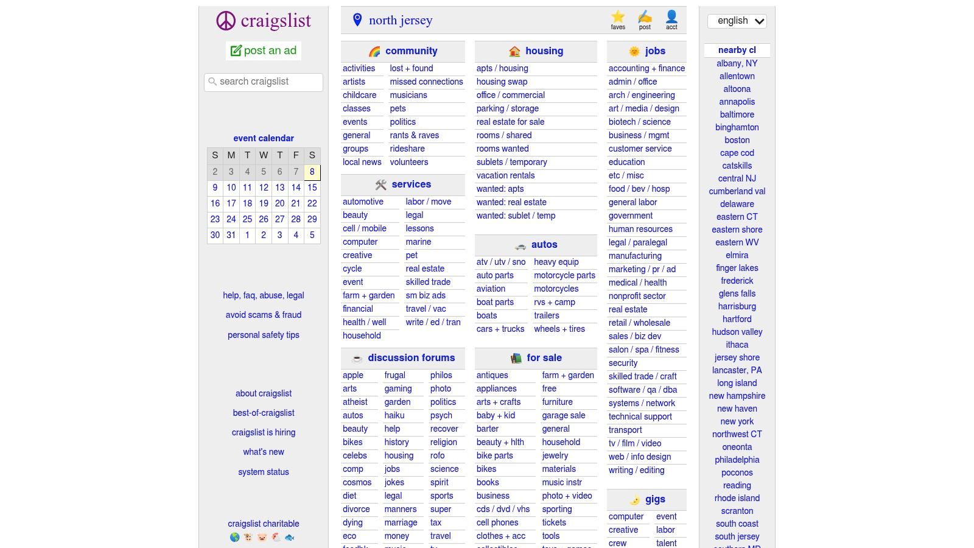
Task: Click the books icon in for sale header
Action: click(x=516, y=359)
